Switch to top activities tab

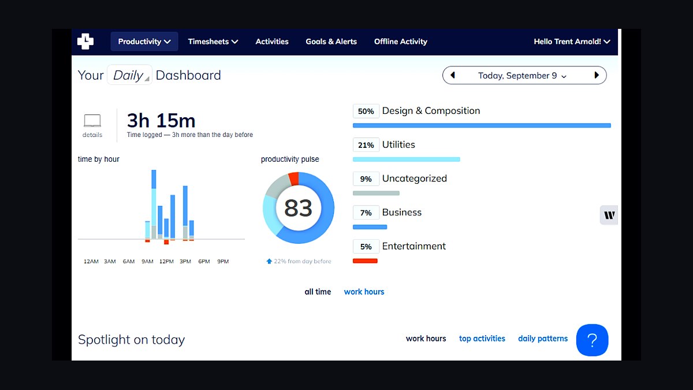pos(482,339)
